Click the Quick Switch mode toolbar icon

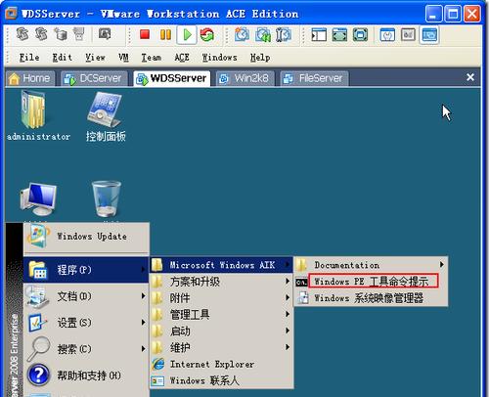pyautogui.click(x=360, y=34)
